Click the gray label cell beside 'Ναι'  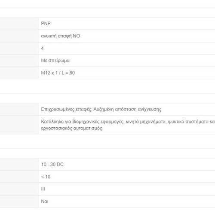19,201
